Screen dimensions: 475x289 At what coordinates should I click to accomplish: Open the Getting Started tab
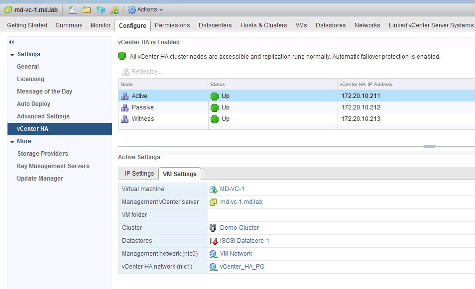point(27,25)
